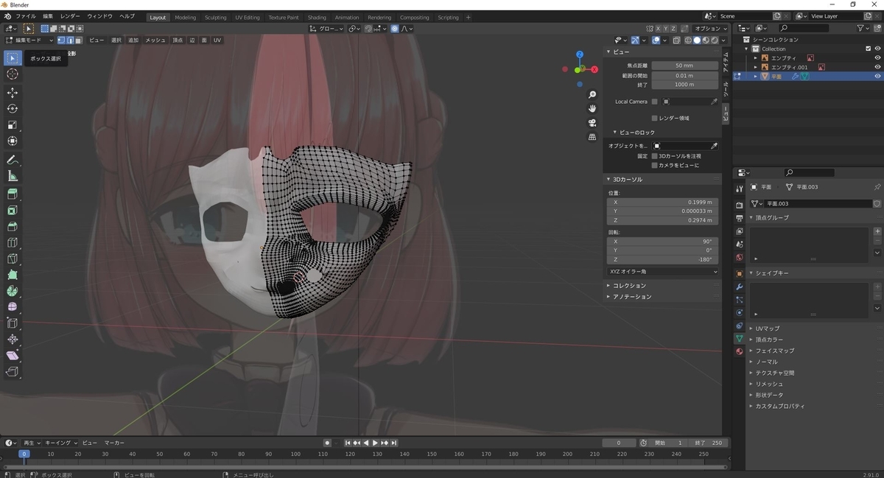The width and height of the screenshot is (884, 478).
Task: Expand the UVマップ panel
Action: (x=768, y=328)
